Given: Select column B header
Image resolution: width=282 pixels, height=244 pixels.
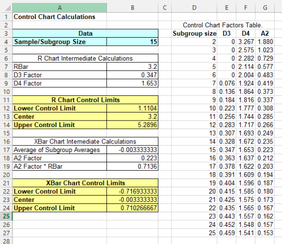Looking at the screenshot, I should coord(132,8).
